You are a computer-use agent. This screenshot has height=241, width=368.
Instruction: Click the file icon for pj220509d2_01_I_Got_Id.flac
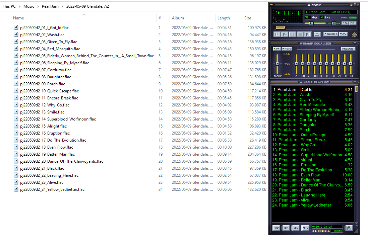click(16, 27)
